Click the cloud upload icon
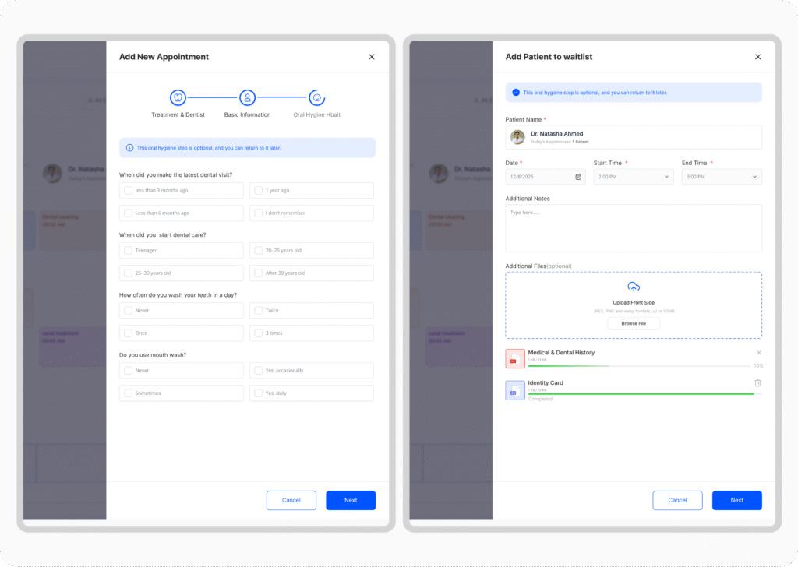Screen dimensions: 798x567 pyautogui.click(x=634, y=287)
